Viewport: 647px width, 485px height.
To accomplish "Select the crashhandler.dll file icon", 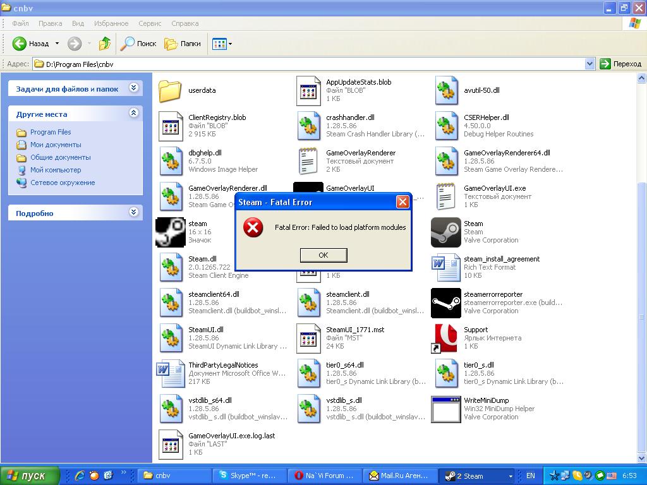I will click(x=308, y=126).
